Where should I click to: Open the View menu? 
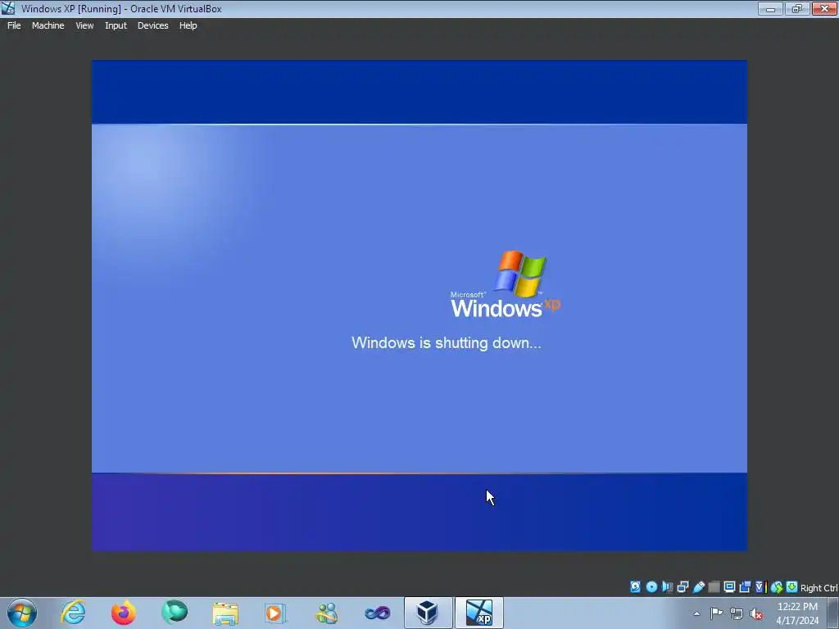coord(84,25)
